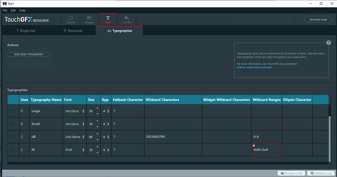Edit the 0x00-0xff wildcard range field
This screenshot has height=177, width=337.
[x=266, y=149]
